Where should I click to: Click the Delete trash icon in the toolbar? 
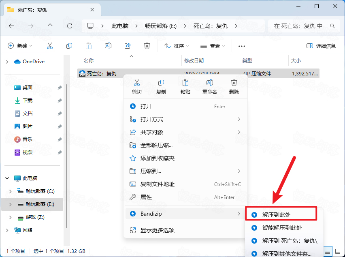(x=147, y=46)
